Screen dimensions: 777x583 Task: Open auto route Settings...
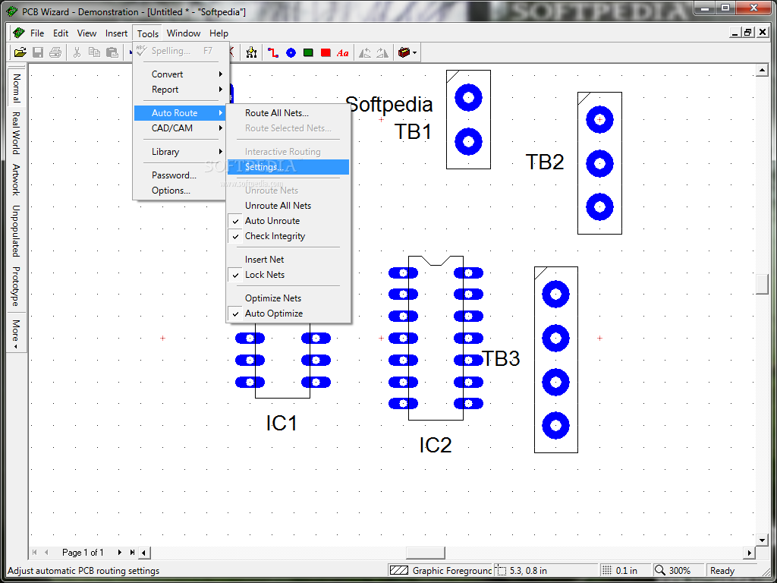[288, 167]
